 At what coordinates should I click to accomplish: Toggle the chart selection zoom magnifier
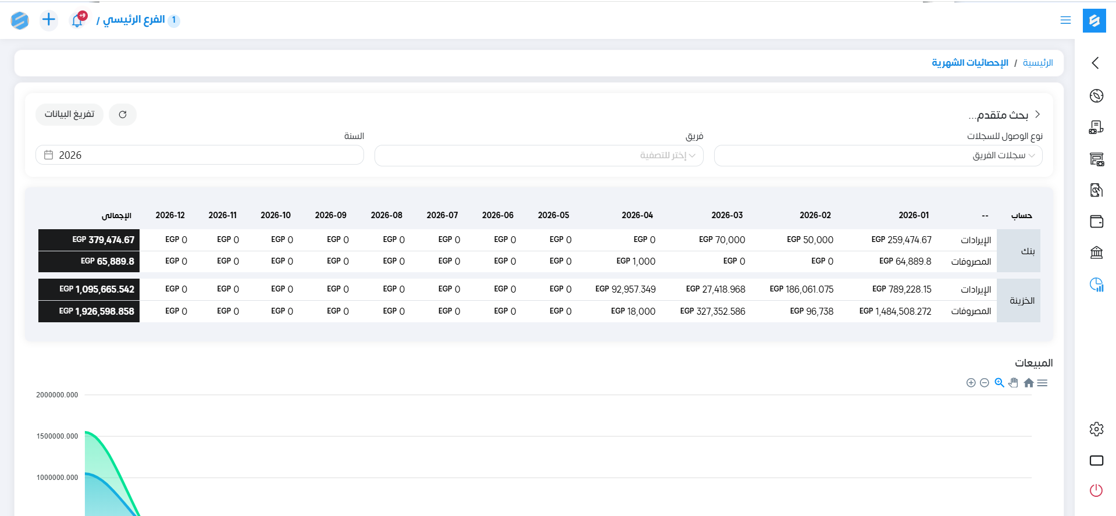[x=999, y=383]
